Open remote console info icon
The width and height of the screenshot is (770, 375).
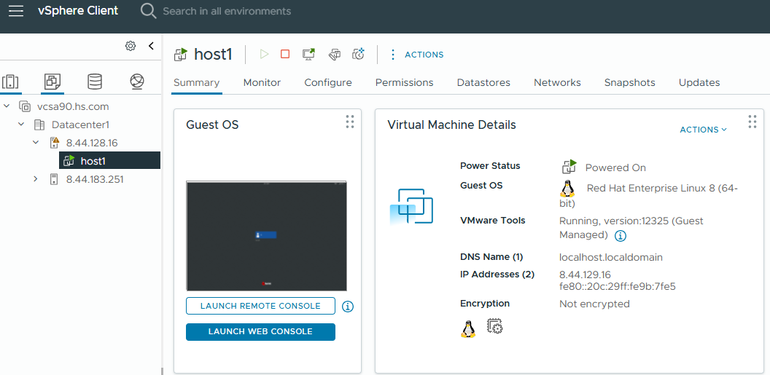pos(348,307)
